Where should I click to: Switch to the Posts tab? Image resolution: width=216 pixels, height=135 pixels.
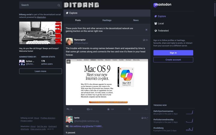(78, 20)
